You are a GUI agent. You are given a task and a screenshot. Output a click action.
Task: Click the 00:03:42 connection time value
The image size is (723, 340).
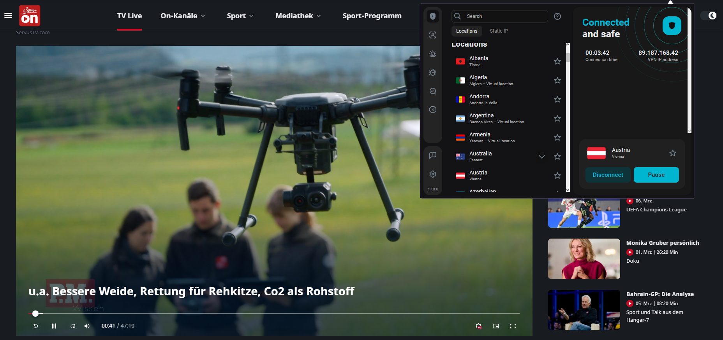click(x=597, y=53)
